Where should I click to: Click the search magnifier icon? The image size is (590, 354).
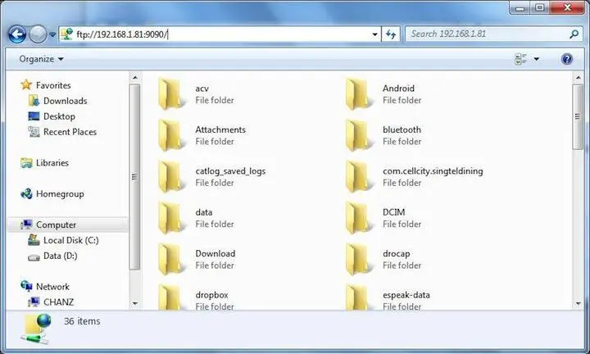pos(574,34)
